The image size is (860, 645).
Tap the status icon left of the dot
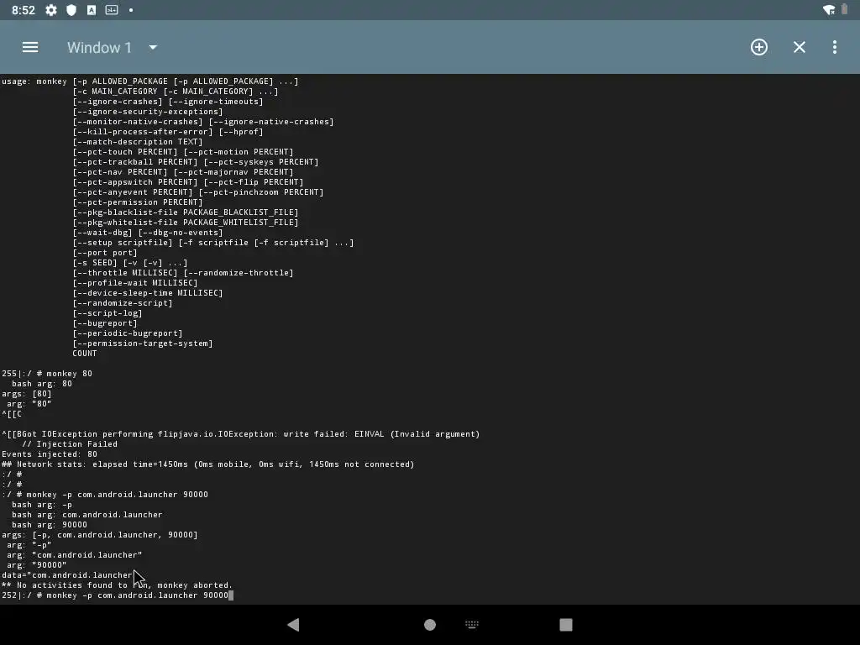click(x=112, y=10)
